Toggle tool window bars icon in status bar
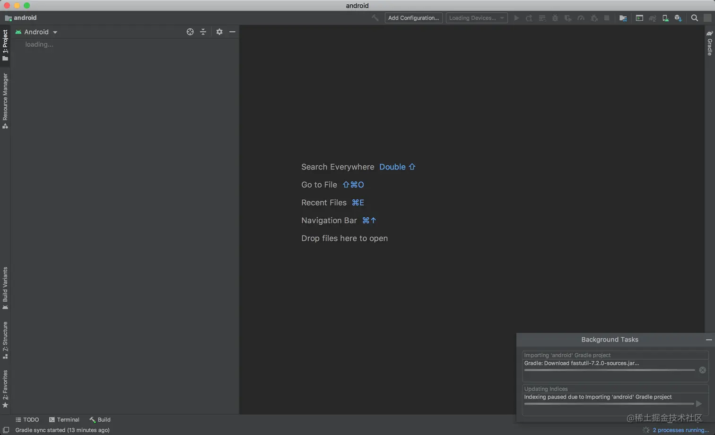715x435 pixels. click(6, 430)
